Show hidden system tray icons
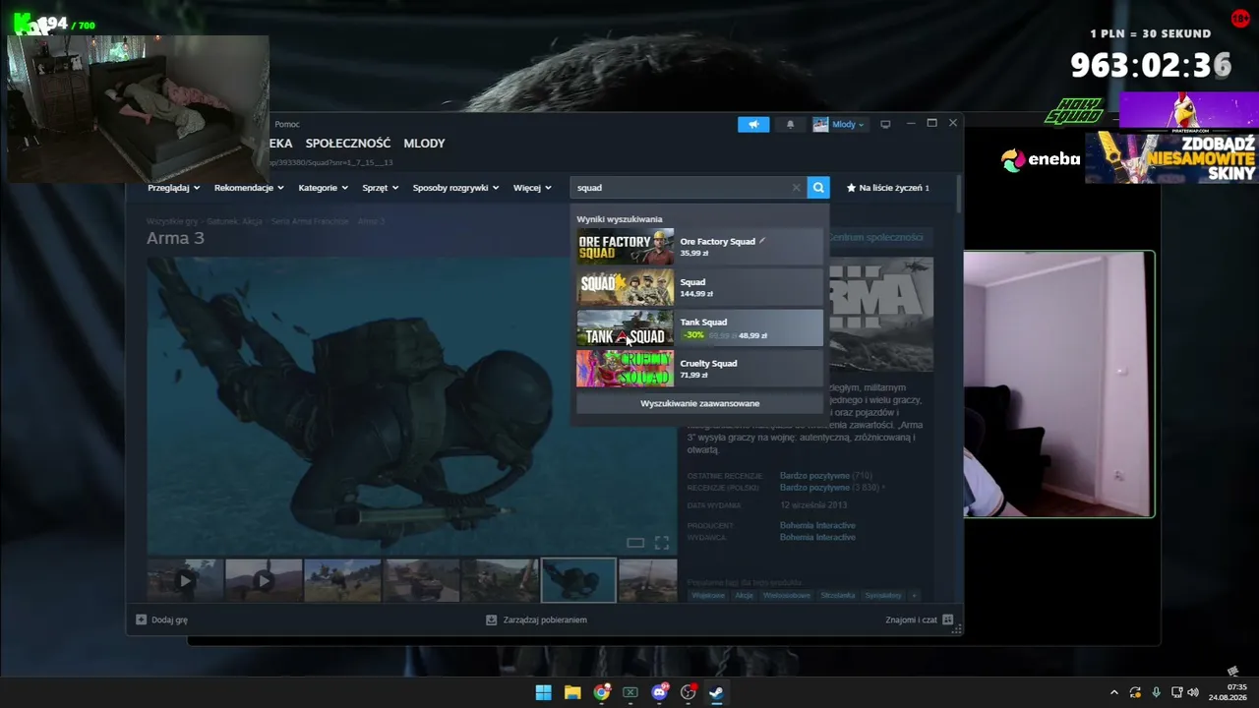Viewport: 1259px width, 708px height. point(1114,692)
